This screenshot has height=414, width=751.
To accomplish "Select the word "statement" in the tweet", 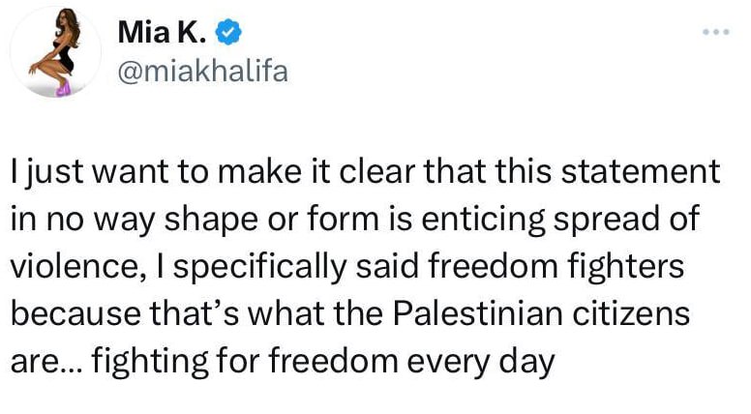I will [640, 171].
